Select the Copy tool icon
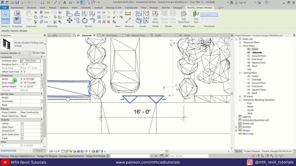 (x=77, y=20)
